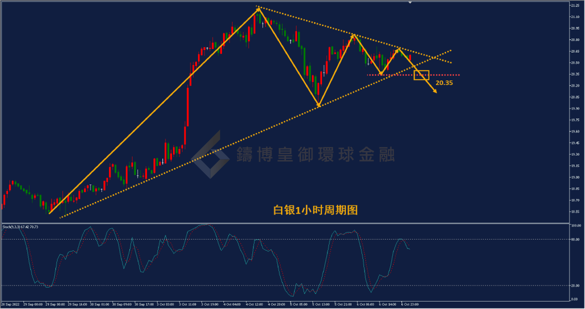Click the 4 Oct 12:00 time axis label

click(x=254, y=304)
